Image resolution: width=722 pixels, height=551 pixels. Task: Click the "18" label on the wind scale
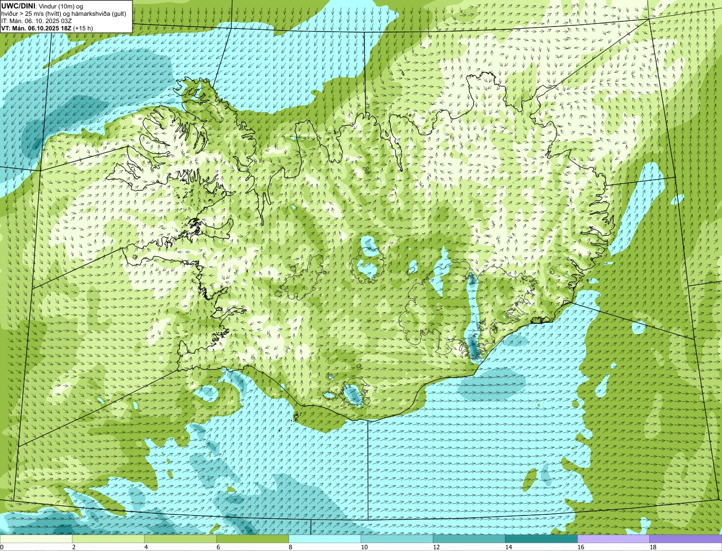pos(653,547)
